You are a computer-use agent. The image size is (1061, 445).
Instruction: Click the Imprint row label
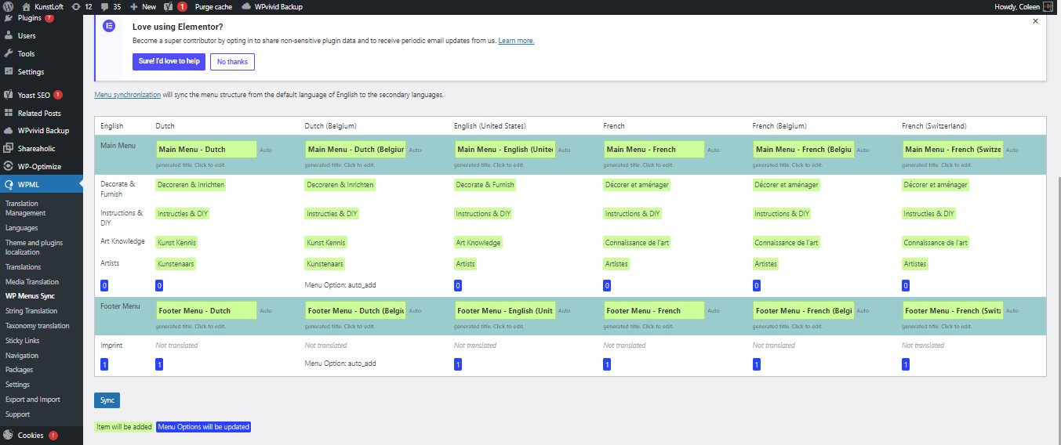(x=111, y=346)
